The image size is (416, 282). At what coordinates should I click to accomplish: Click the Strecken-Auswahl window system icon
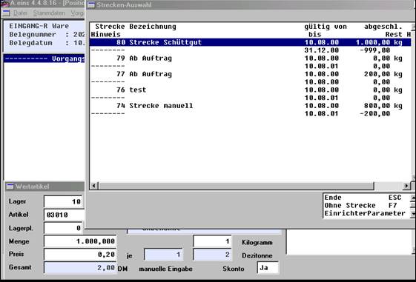[x=91, y=4]
